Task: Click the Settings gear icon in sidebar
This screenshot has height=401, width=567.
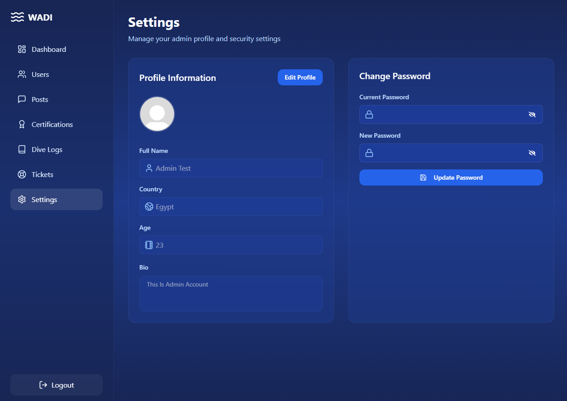Action: click(21, 199)
